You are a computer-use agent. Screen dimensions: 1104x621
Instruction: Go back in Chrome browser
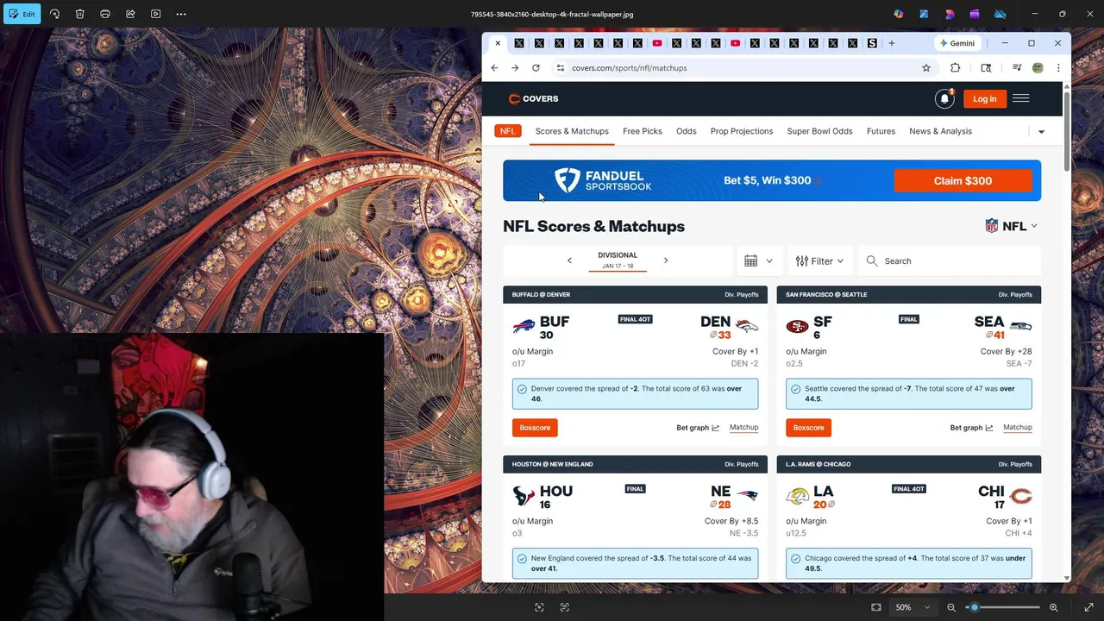[x=494, y=68]
